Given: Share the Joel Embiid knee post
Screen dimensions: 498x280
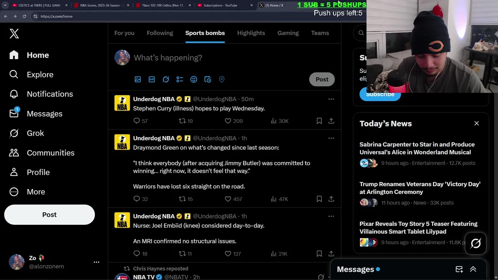Looking at the screenshot, I should [x=331, y=254].
